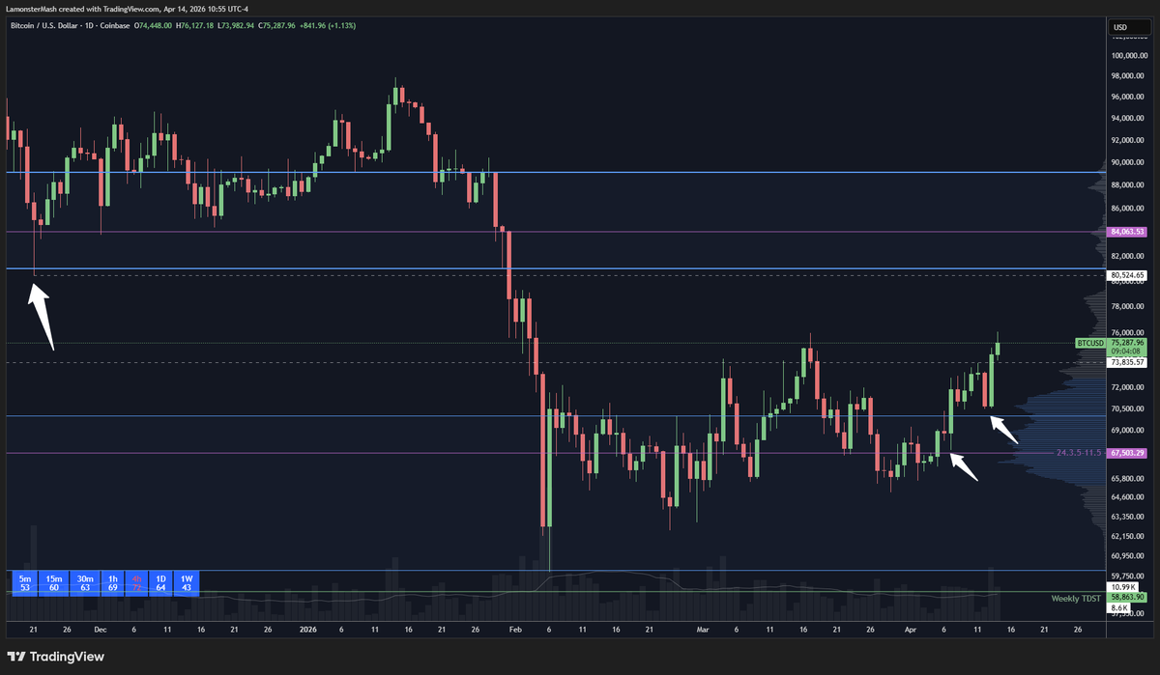
Task: Click the Mar label on time axis
Action: click(702, 629)
